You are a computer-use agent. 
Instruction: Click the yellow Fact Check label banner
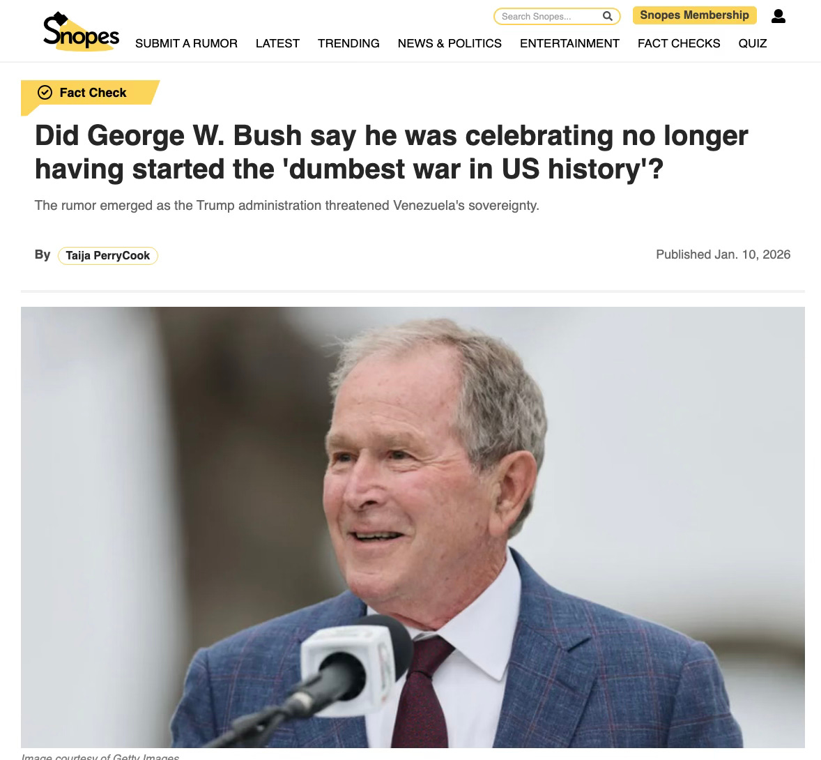(90, 93)
